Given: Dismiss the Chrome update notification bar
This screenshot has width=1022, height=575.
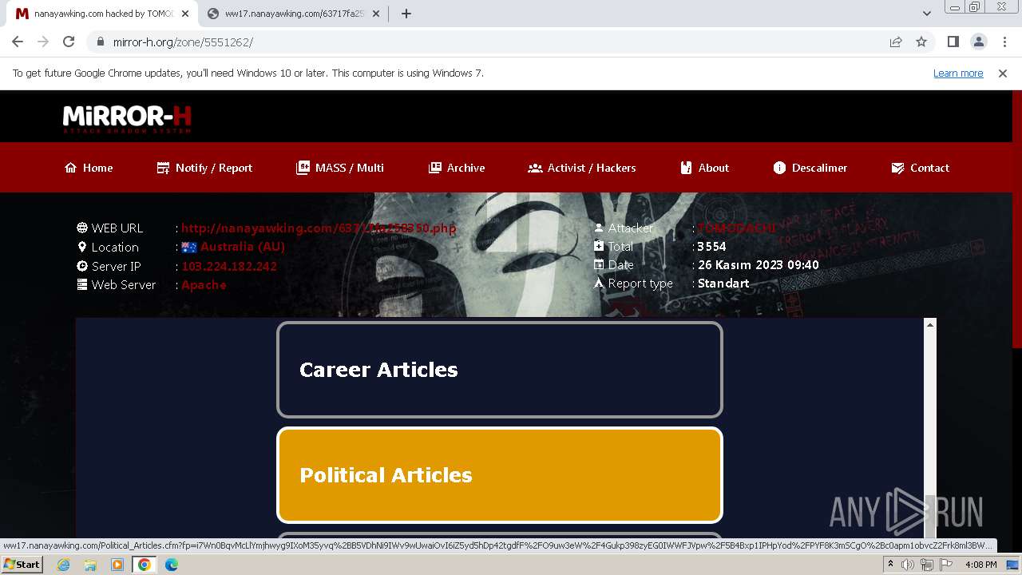Looking at the screenshot, I should pyautogui.click(x=1003, y=73).
